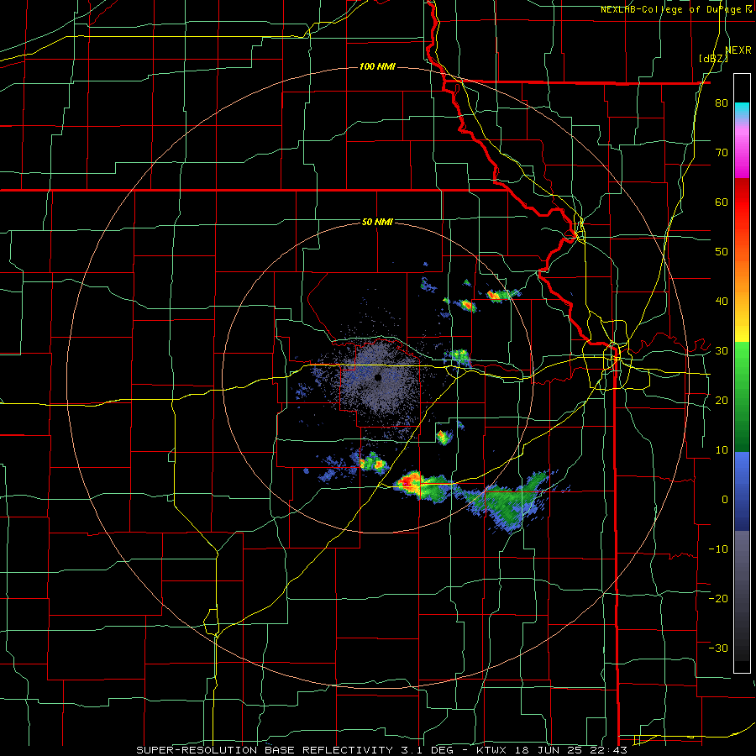This screenshot has height=756, width=756.
Task: Click the NEXR label above the color scale
Action: (738, 50)
